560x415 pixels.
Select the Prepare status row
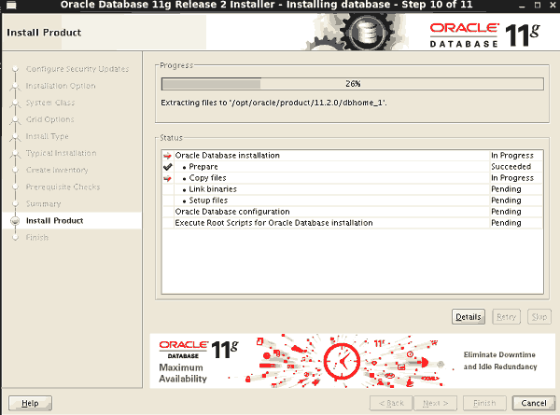click(352, 167)
